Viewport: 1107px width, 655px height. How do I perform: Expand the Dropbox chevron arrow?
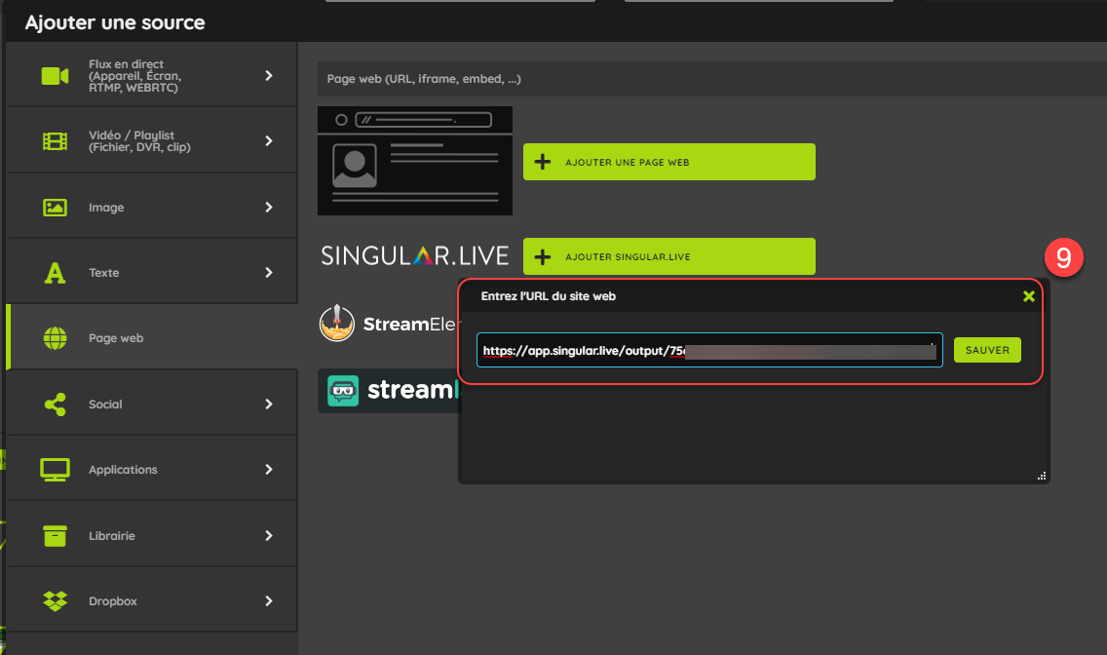pyautogui.click(x=269, y=600)
